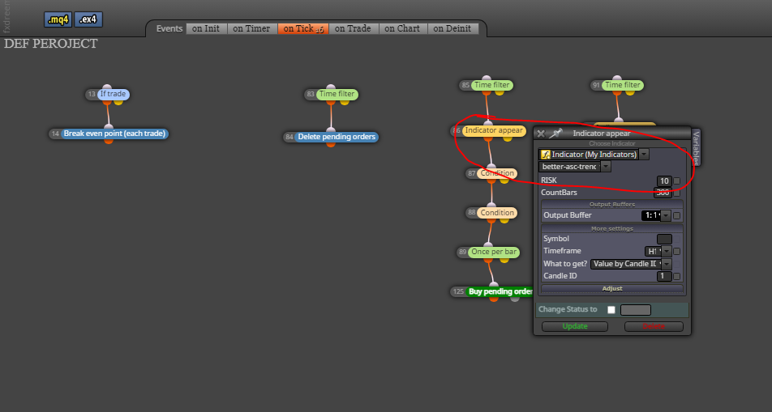Toggle the RISK variable checkbox
The image size is (772, 412).
tap(677, 181)
